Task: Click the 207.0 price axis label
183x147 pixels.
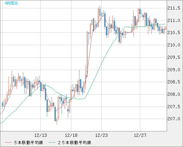Action: [x=174, y=119]
